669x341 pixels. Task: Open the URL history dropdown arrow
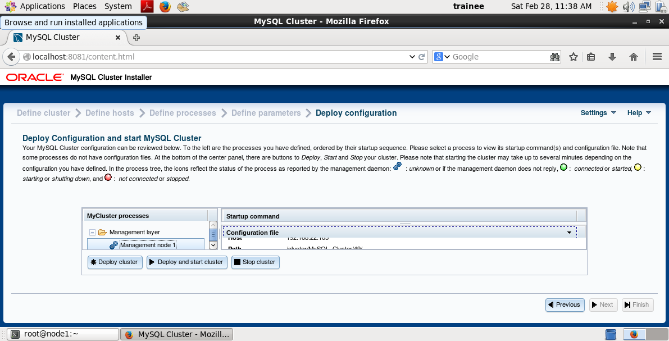pos(412,57)
